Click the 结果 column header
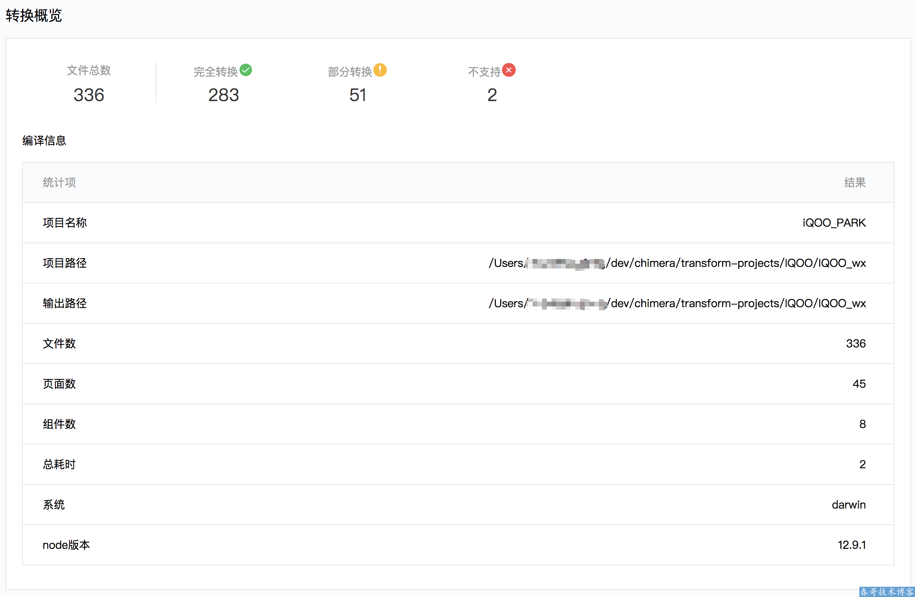The image size is (915, 597). pyautogui.click(x=855, y=182)
